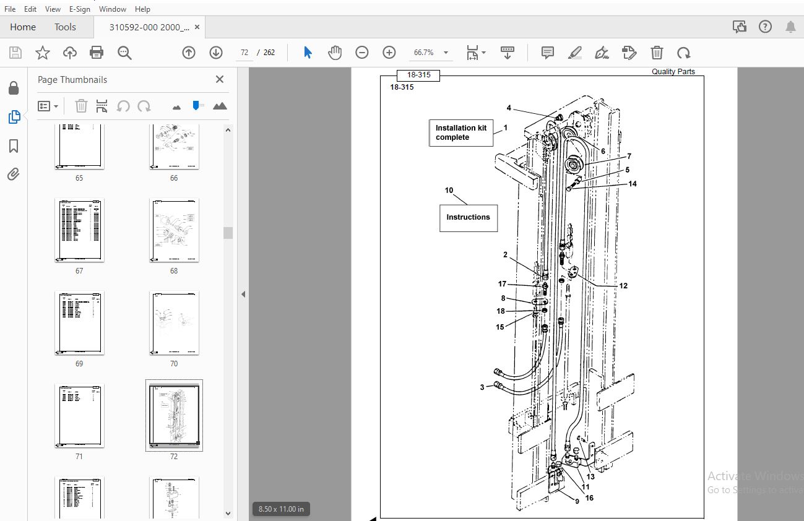
Task: Save the file with the floppy disk icon
Action: pyautogui.click(x=15, y=53)
